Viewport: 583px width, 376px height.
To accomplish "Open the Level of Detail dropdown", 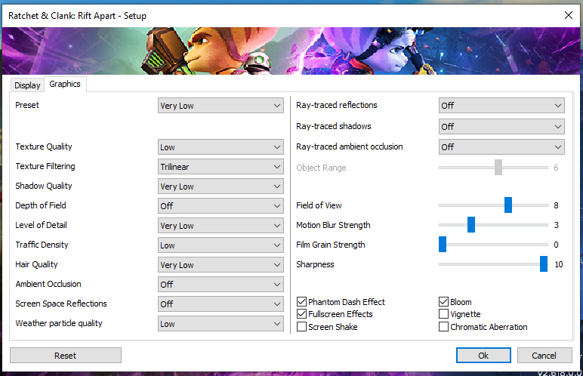I will click(221, 226).
